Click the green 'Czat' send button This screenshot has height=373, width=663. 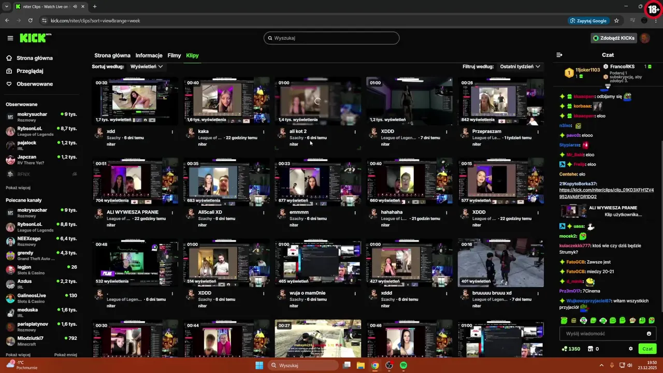pos(647,349)
